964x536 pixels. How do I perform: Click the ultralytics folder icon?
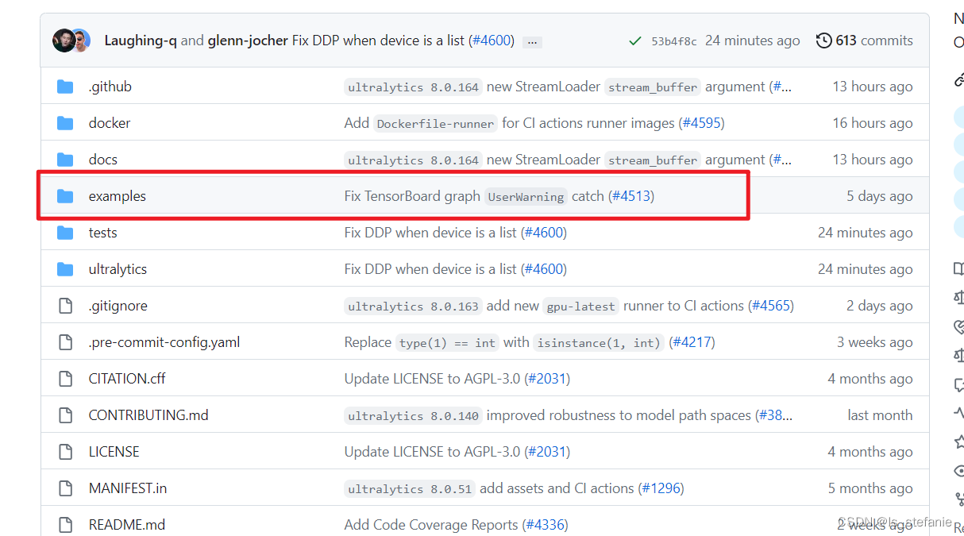(65, 269)
